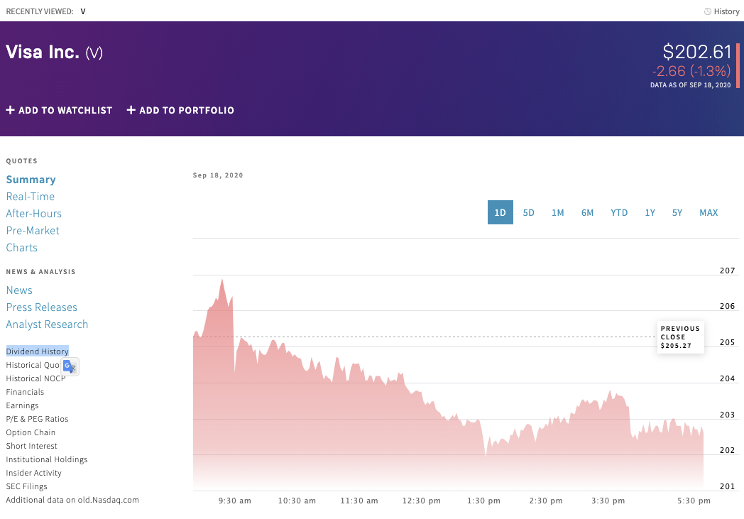Open the Summary quotes page
Viewport: 744px width, 519px height.
pos(31,180)
